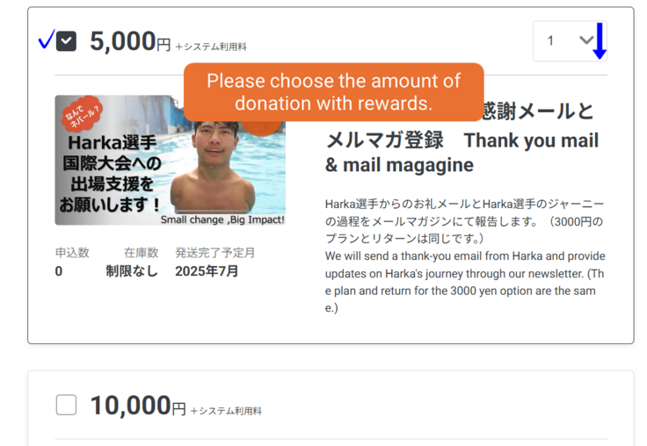Image resolution: width=647 pixels, height=446 pixels.
Task: Click the English reward description paragraph
Action: coord(465,282)
